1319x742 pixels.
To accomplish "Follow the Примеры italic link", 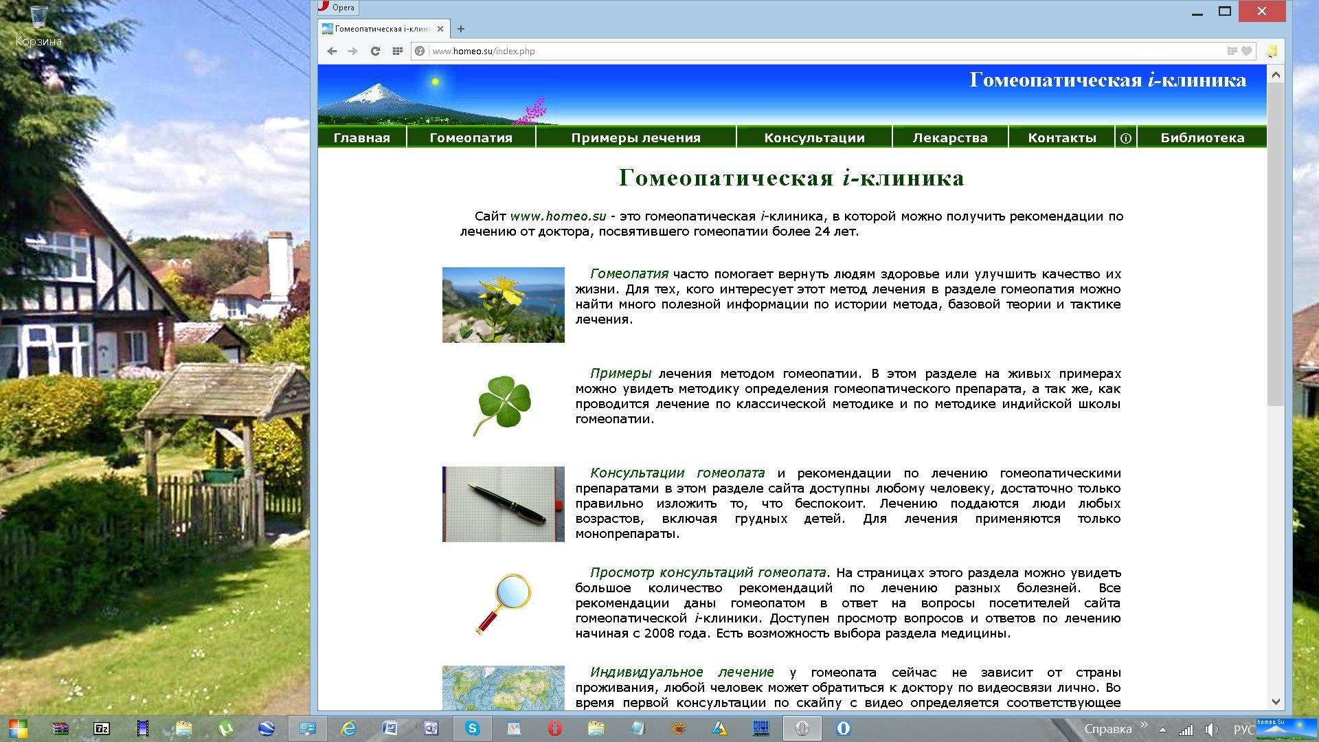I will pos(621,374).
